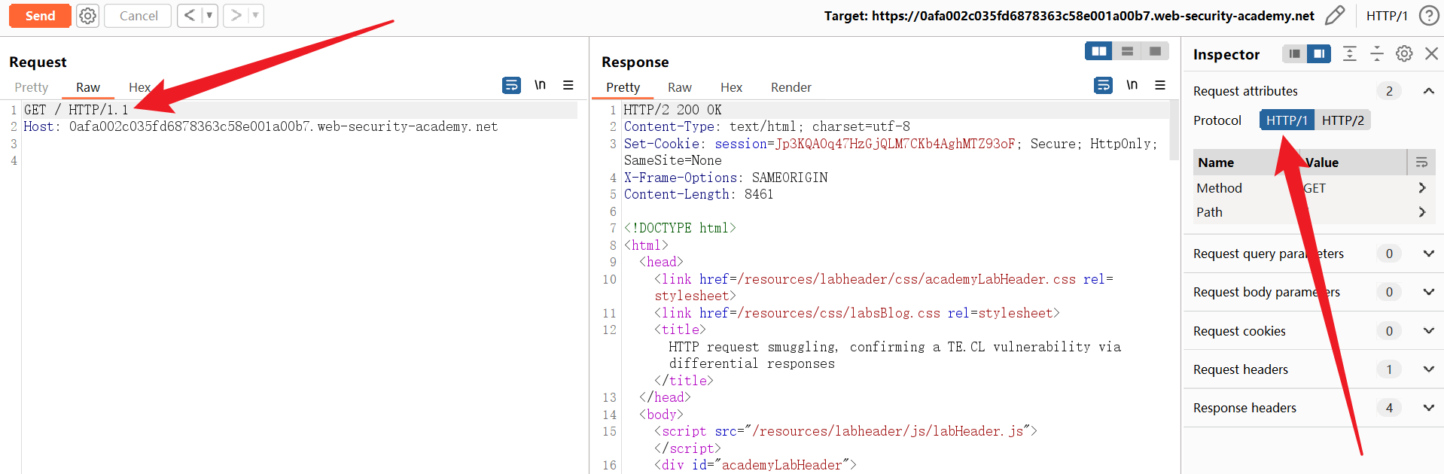
Task: Switch to Render tab in Response
Action: coord(791,87)
